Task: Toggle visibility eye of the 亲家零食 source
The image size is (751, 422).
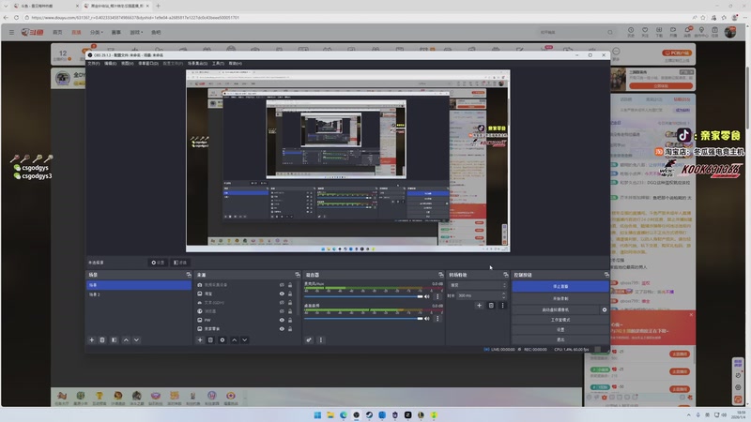Action: coord(282,329)
